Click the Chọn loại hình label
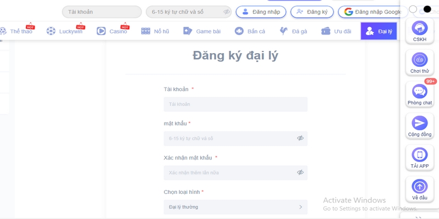The height and width of the screenshot is (219, 439). point(182,192)
